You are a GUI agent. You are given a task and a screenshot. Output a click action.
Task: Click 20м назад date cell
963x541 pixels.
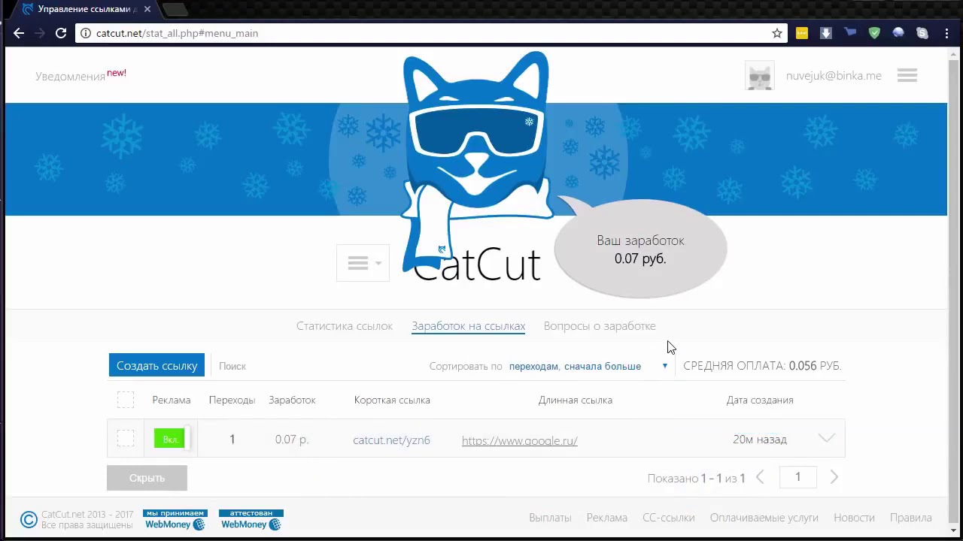click(x=760, y=439)
